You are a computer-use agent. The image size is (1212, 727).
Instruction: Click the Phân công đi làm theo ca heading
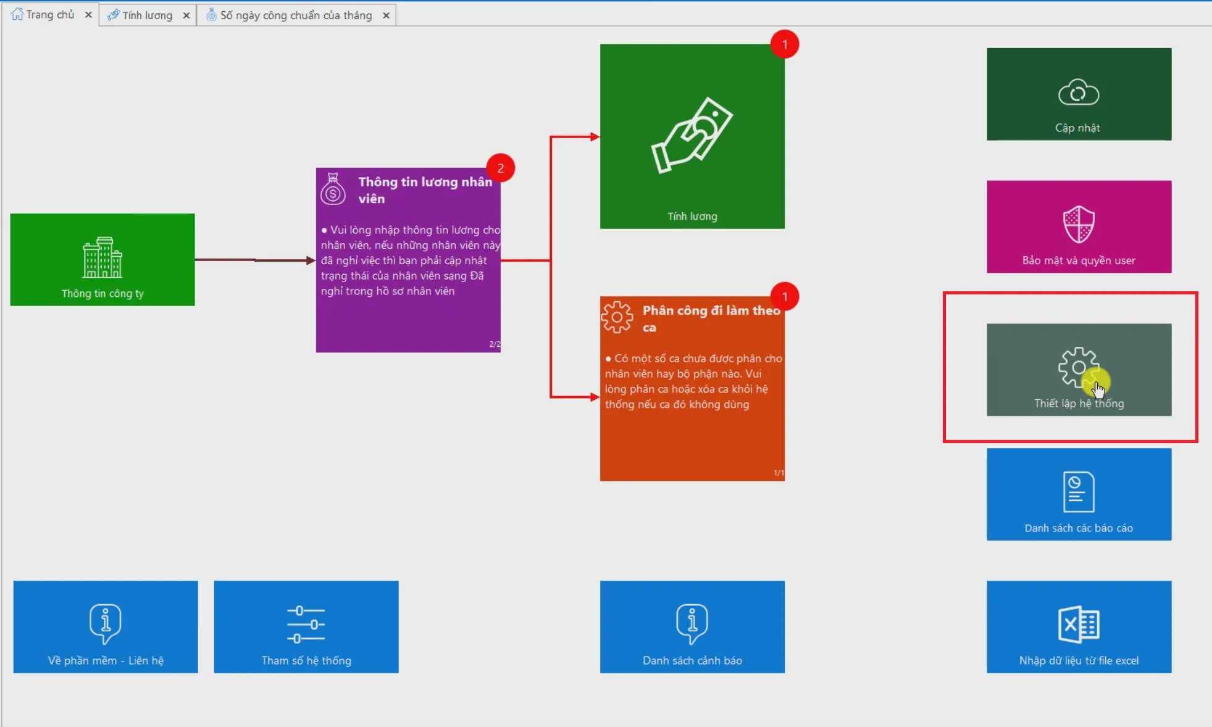[x=711, y=318]
